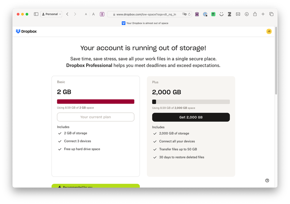The width and height of the screenshot is (290, 204).
Task: Click the help question mark icon
Action: tap(267, 180)
